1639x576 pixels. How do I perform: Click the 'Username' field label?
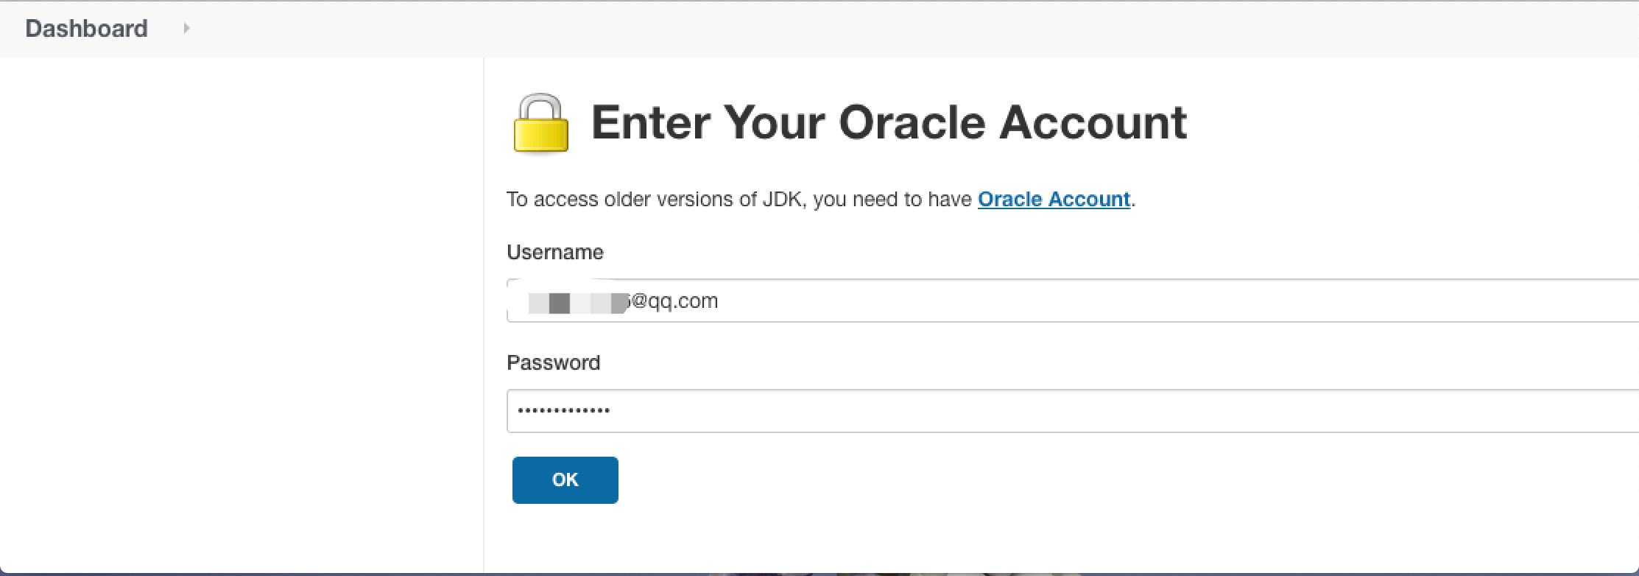555,252
